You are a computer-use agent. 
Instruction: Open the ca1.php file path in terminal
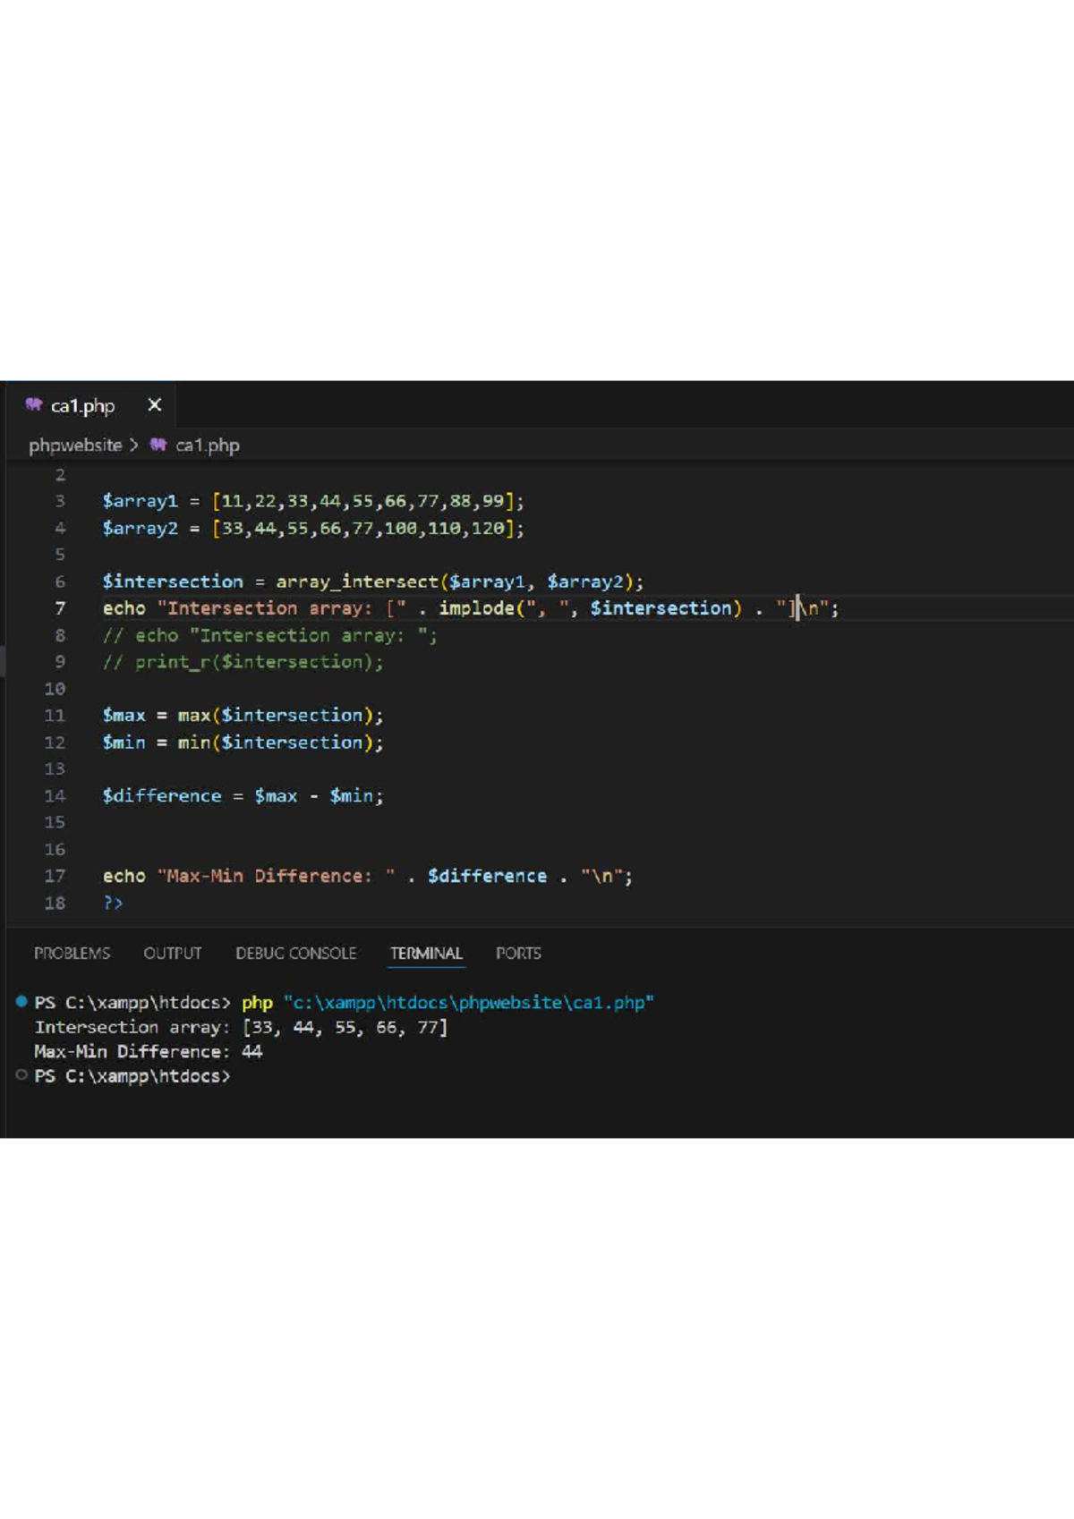point(468,1003)
